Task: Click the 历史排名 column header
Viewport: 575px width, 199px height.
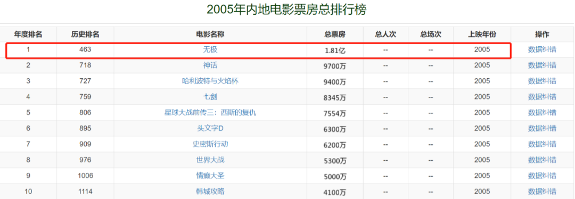Action: coord(85,35)
